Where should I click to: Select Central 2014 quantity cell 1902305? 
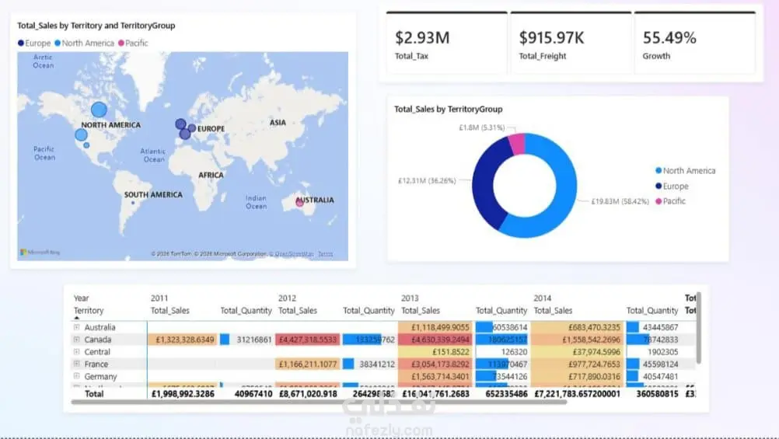(652, 352)
